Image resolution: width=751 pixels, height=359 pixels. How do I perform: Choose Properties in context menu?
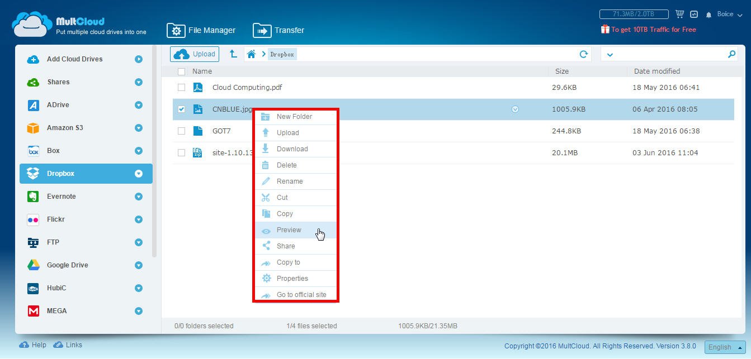(296, 279)
